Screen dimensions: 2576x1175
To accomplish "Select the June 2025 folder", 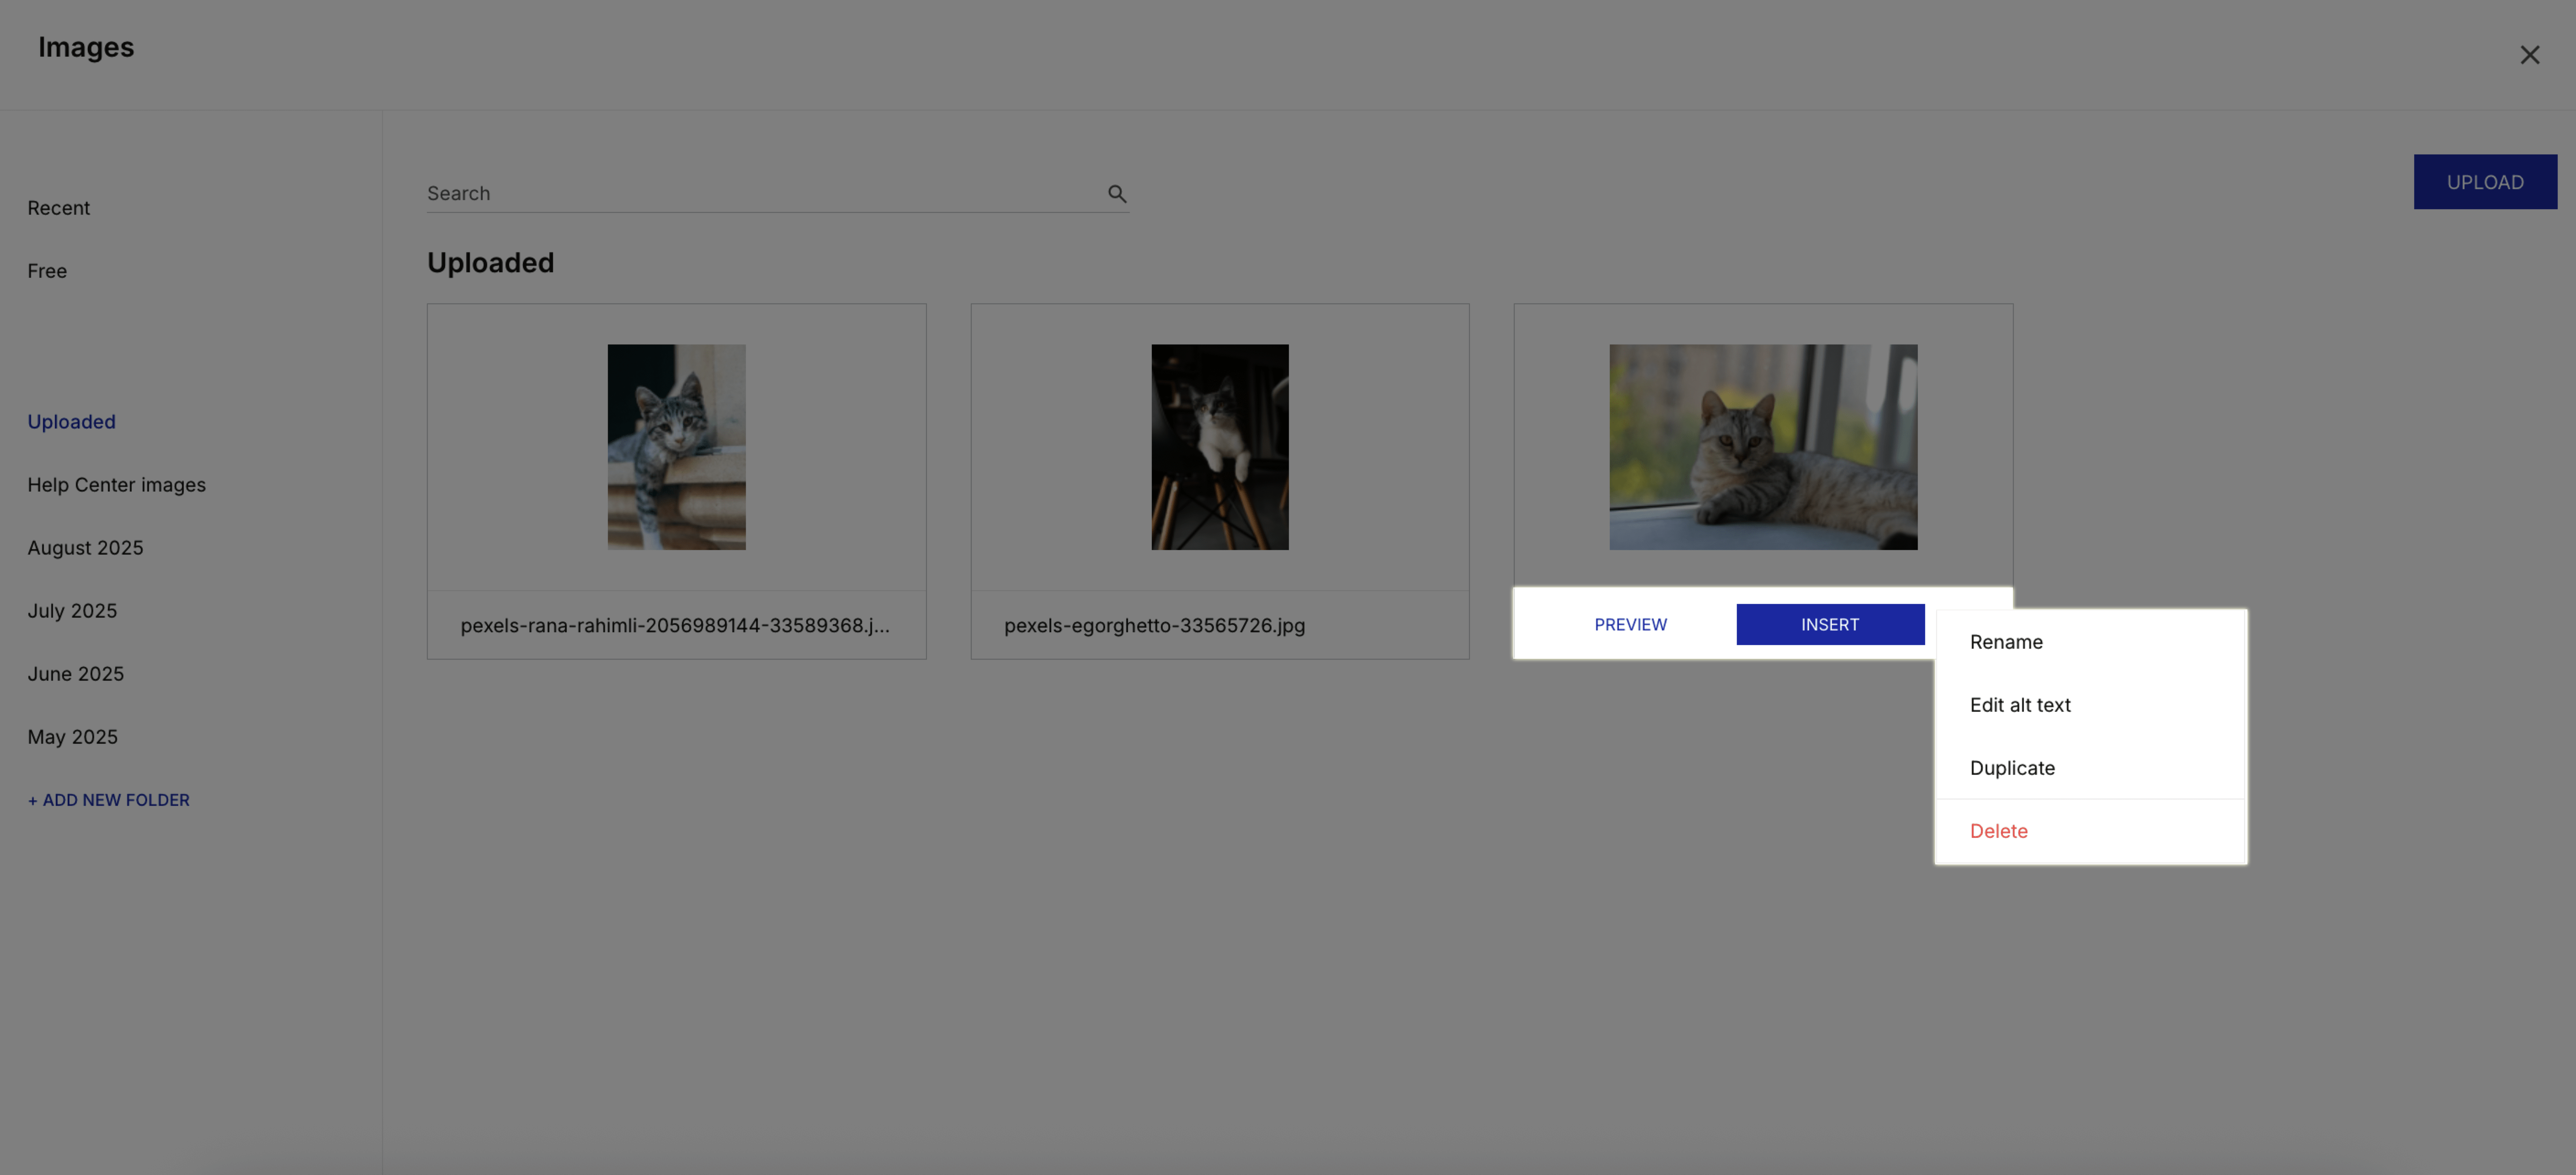I will click(x=75, y=673).
